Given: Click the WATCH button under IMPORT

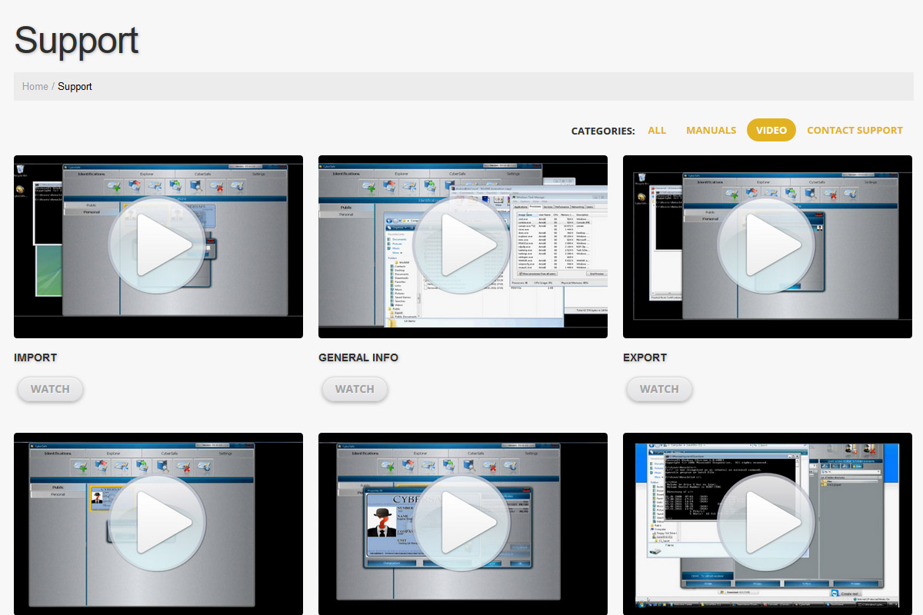Looking at the screenshot, I should pyautogui.click(x=50, y=389).
